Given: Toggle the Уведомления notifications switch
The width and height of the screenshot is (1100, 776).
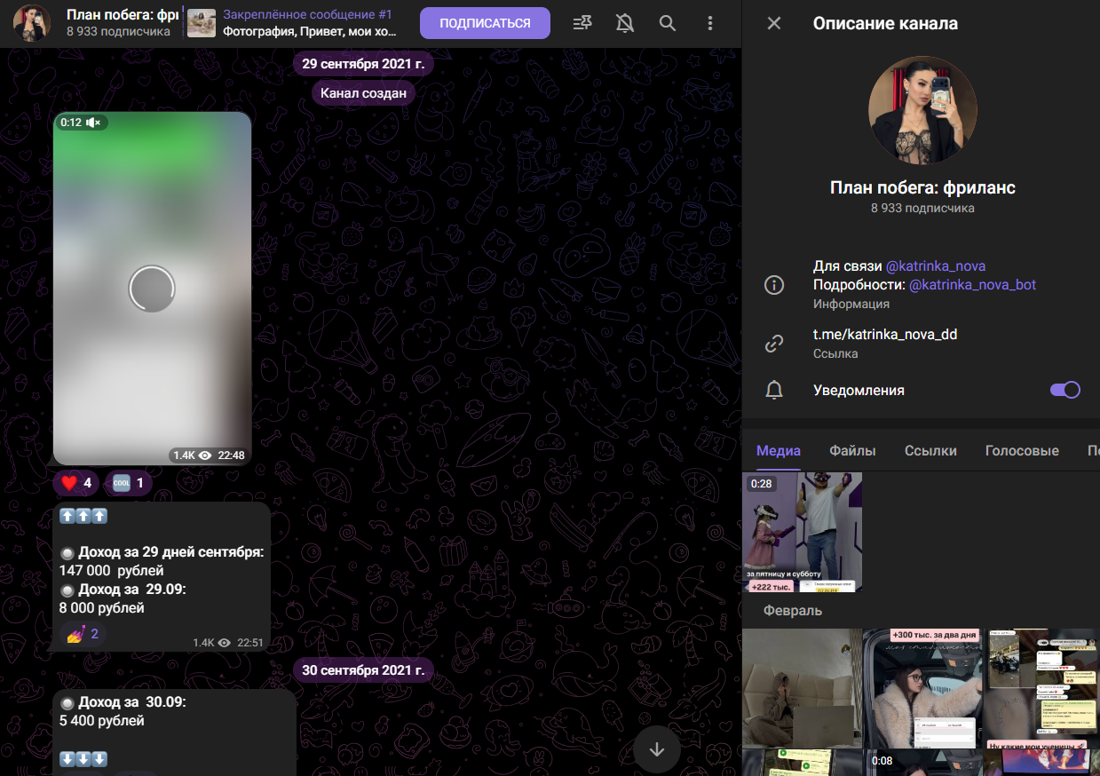Looking at the screenshot, I should pyautogui.click(x=1064, y=390).
